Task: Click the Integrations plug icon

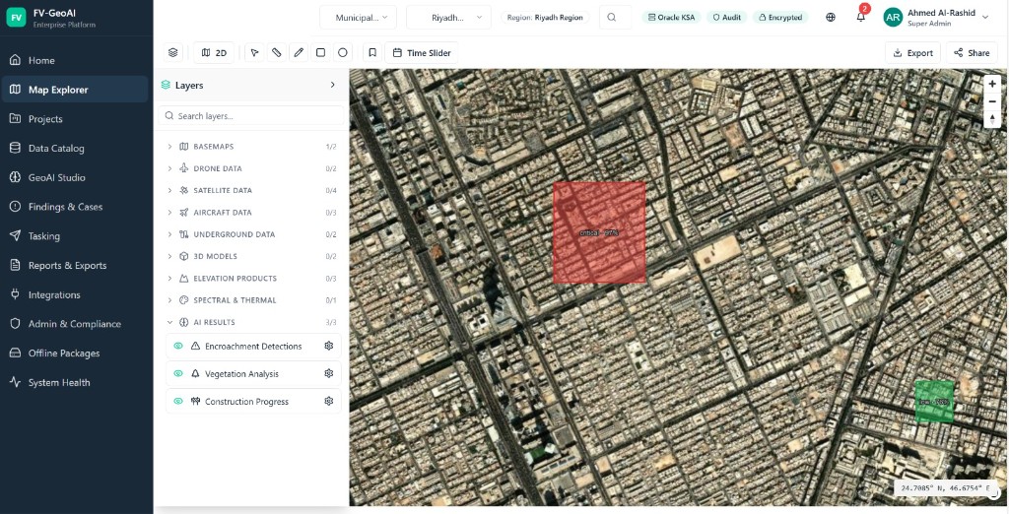Action: click(16, 294)
